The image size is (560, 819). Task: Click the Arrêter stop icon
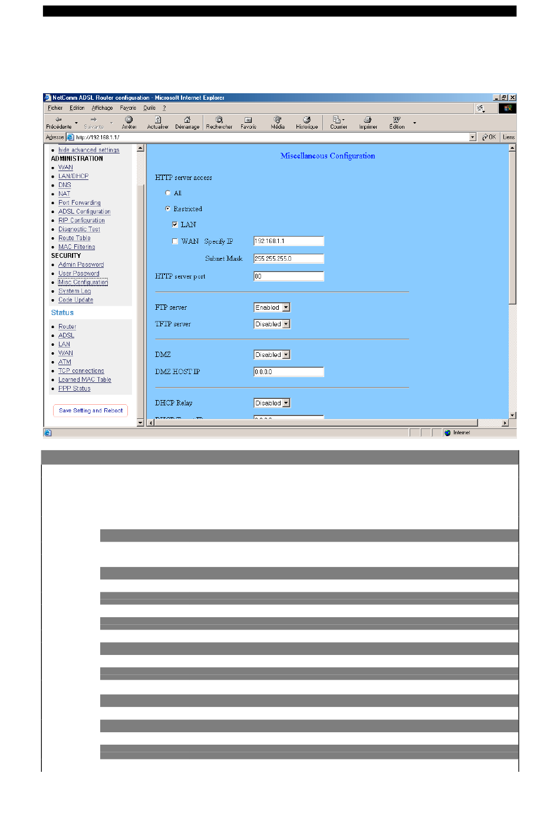point(129,119)
